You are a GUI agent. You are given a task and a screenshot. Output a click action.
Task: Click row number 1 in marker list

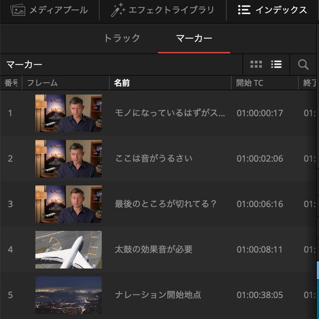[x=10, y=113]
